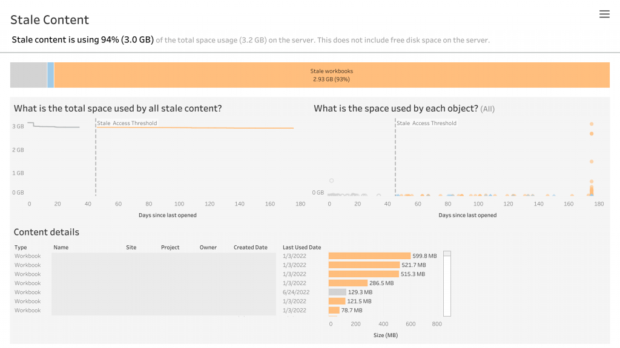Click the 78.7 MB size bar
The height and width of the screenshot is (348, 620).
pos(334,311)
